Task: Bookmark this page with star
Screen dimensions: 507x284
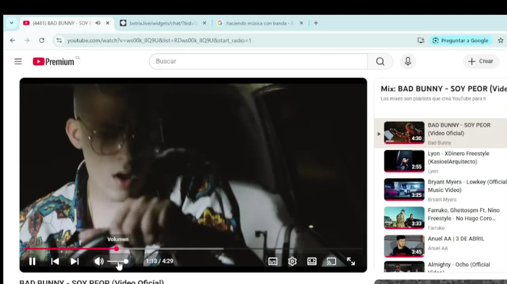Action: click(501, 40)
